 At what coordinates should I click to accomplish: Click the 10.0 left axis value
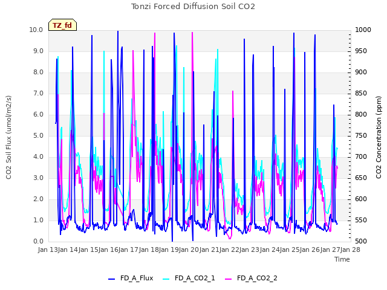point(36,30)
